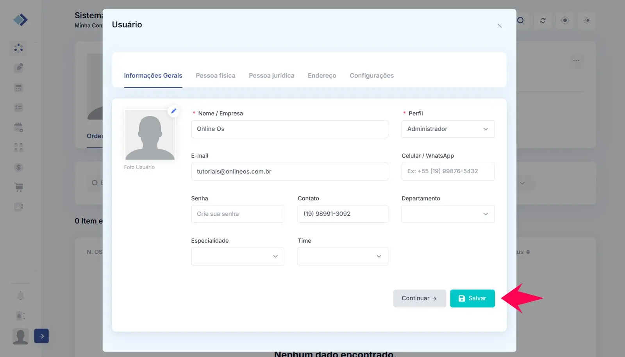Close the Usuário dialog with the X
Screen dimensions: 625x357
coord(499,26)
